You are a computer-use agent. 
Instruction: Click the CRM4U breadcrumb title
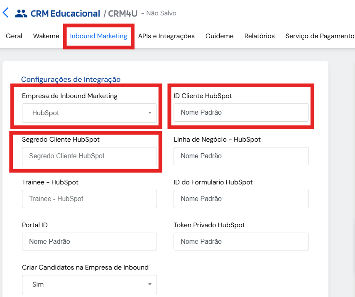tap(123, 14)
